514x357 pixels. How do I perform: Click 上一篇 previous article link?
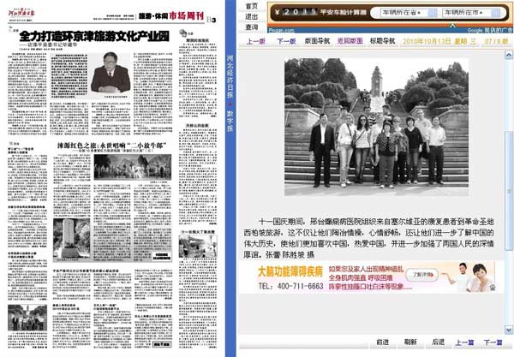click(465, 342)
